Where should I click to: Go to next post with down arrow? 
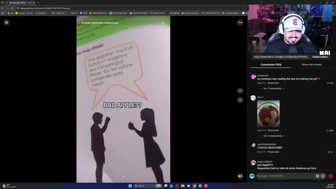click(x=240, y=100)
